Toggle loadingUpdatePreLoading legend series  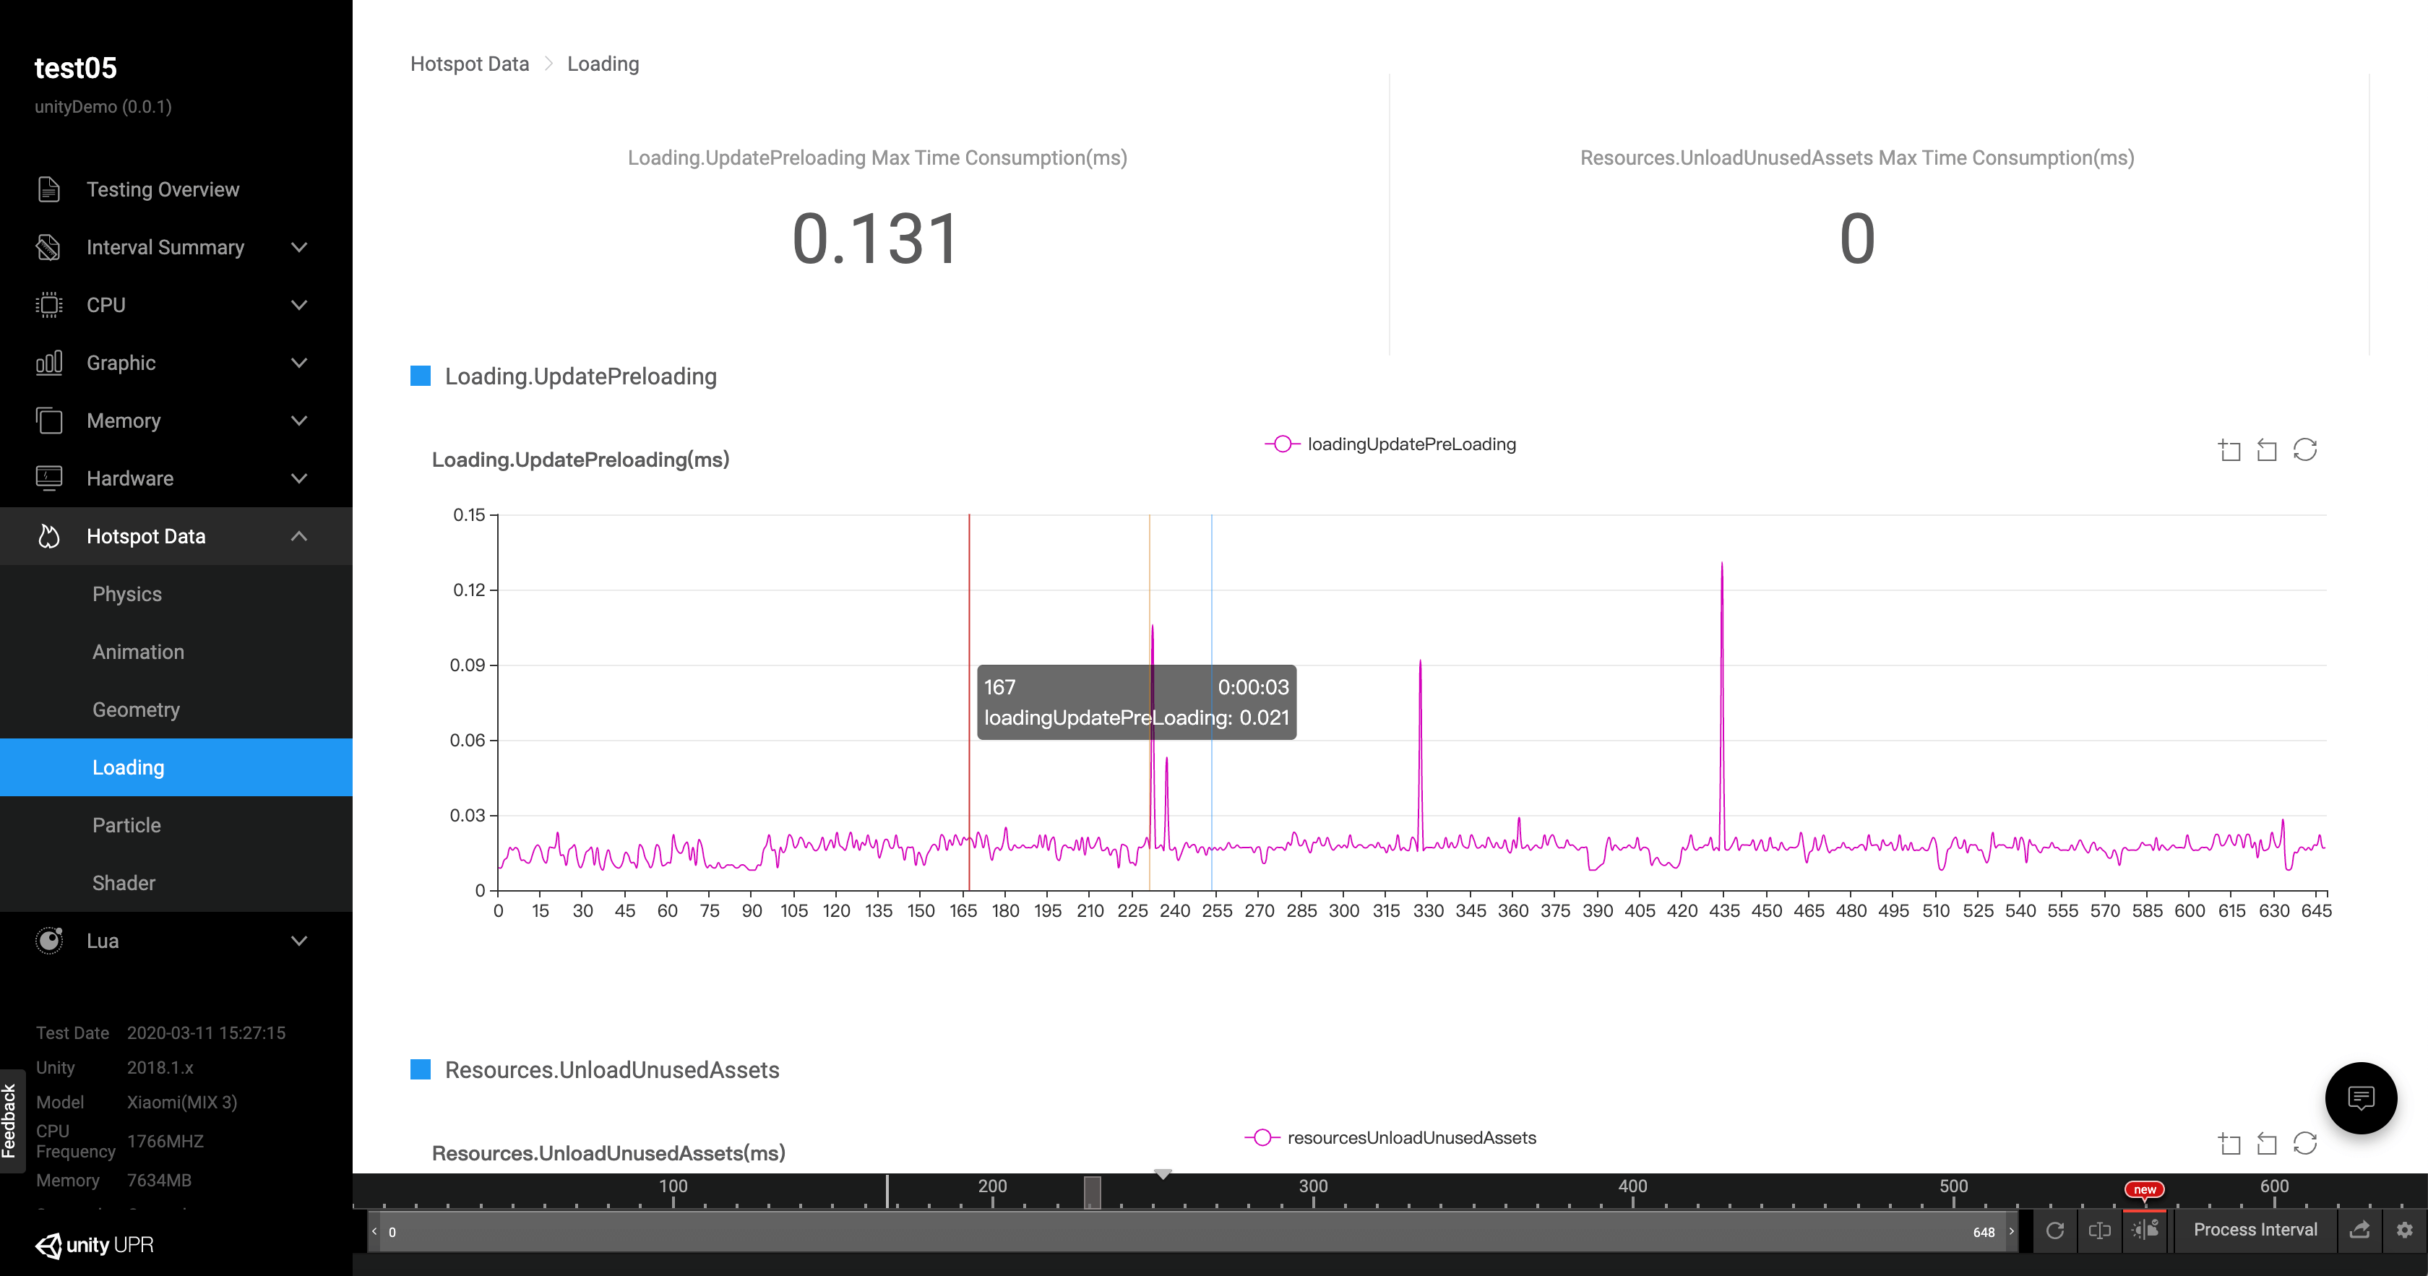click(x=1391, y=444)
